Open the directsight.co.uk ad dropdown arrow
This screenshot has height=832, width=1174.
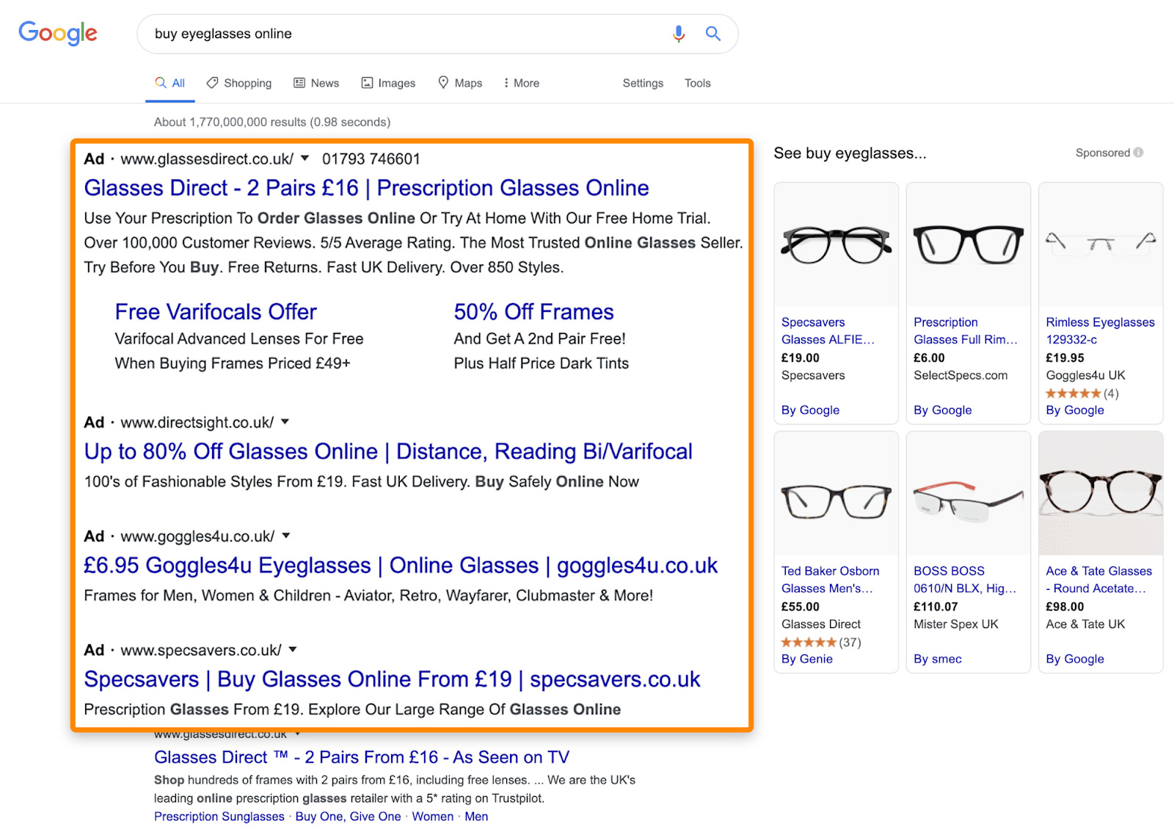click(285, 422)
